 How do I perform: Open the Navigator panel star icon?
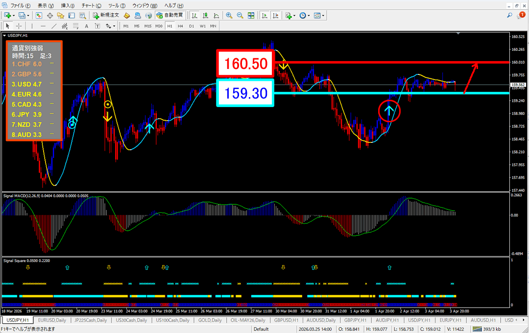pos(61,15)
